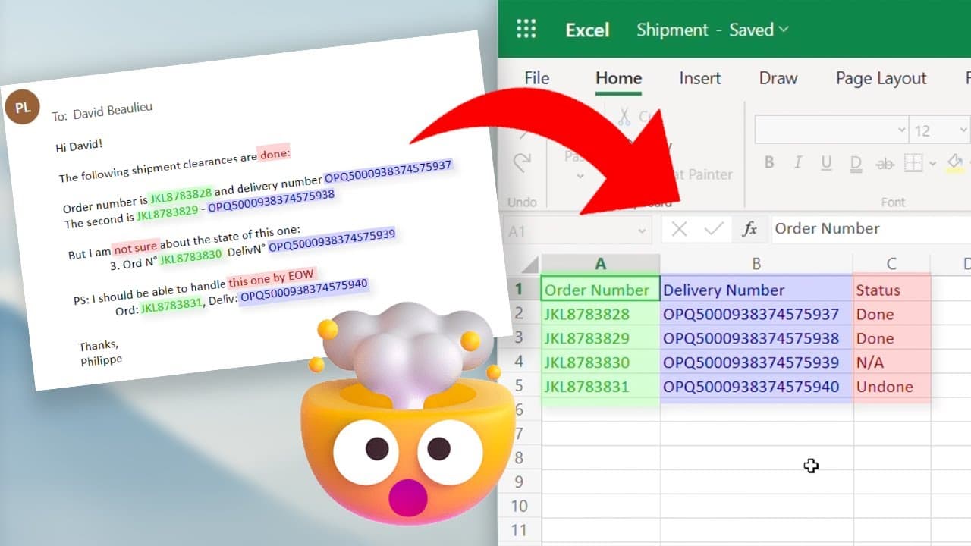Click the fx insert function icon
971x546 pixels.
[749, 229]
